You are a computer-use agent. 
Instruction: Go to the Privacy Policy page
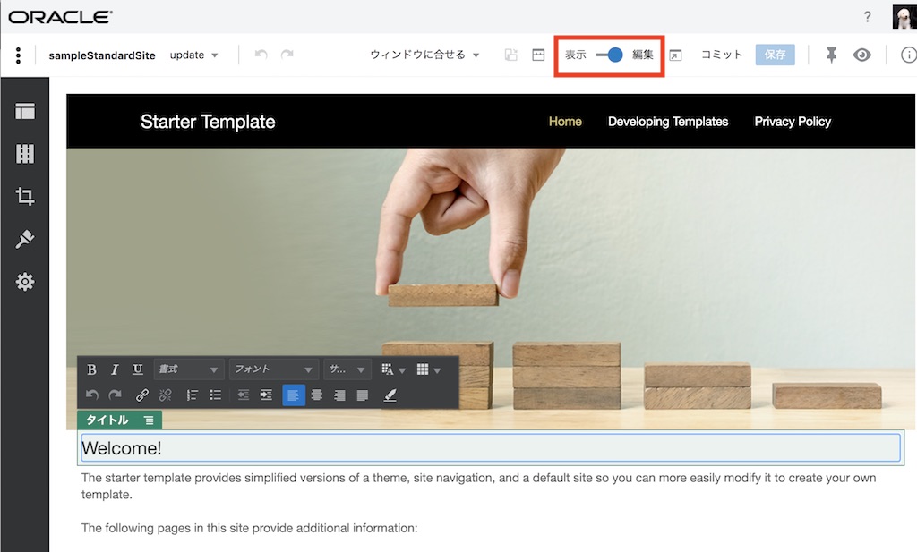793,122
